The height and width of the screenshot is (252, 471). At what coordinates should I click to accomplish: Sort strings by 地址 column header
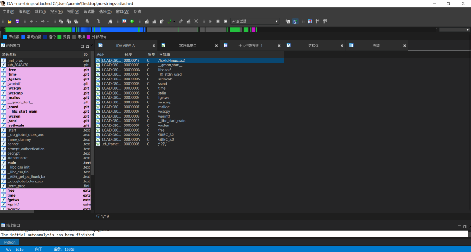point(109,55)
